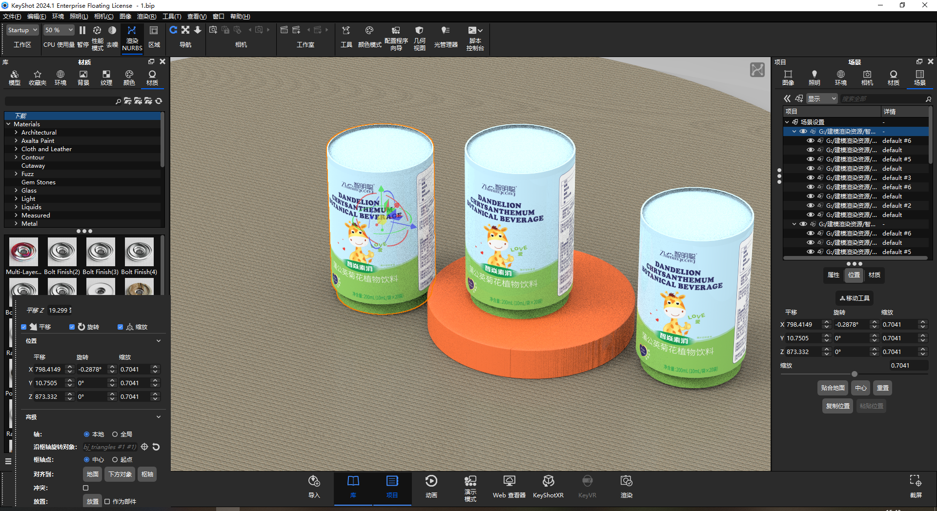Viewport: 937px width, 511px height.
Task: Expand the Metal materials folder
Action: pos(16,223)
